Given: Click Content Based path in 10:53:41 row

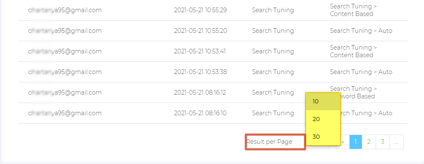Looking at the screenshot, I should [353, 51].
